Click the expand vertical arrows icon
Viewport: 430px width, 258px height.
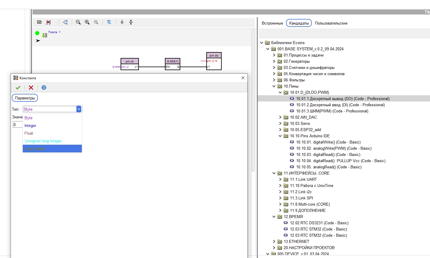point(131,22)
